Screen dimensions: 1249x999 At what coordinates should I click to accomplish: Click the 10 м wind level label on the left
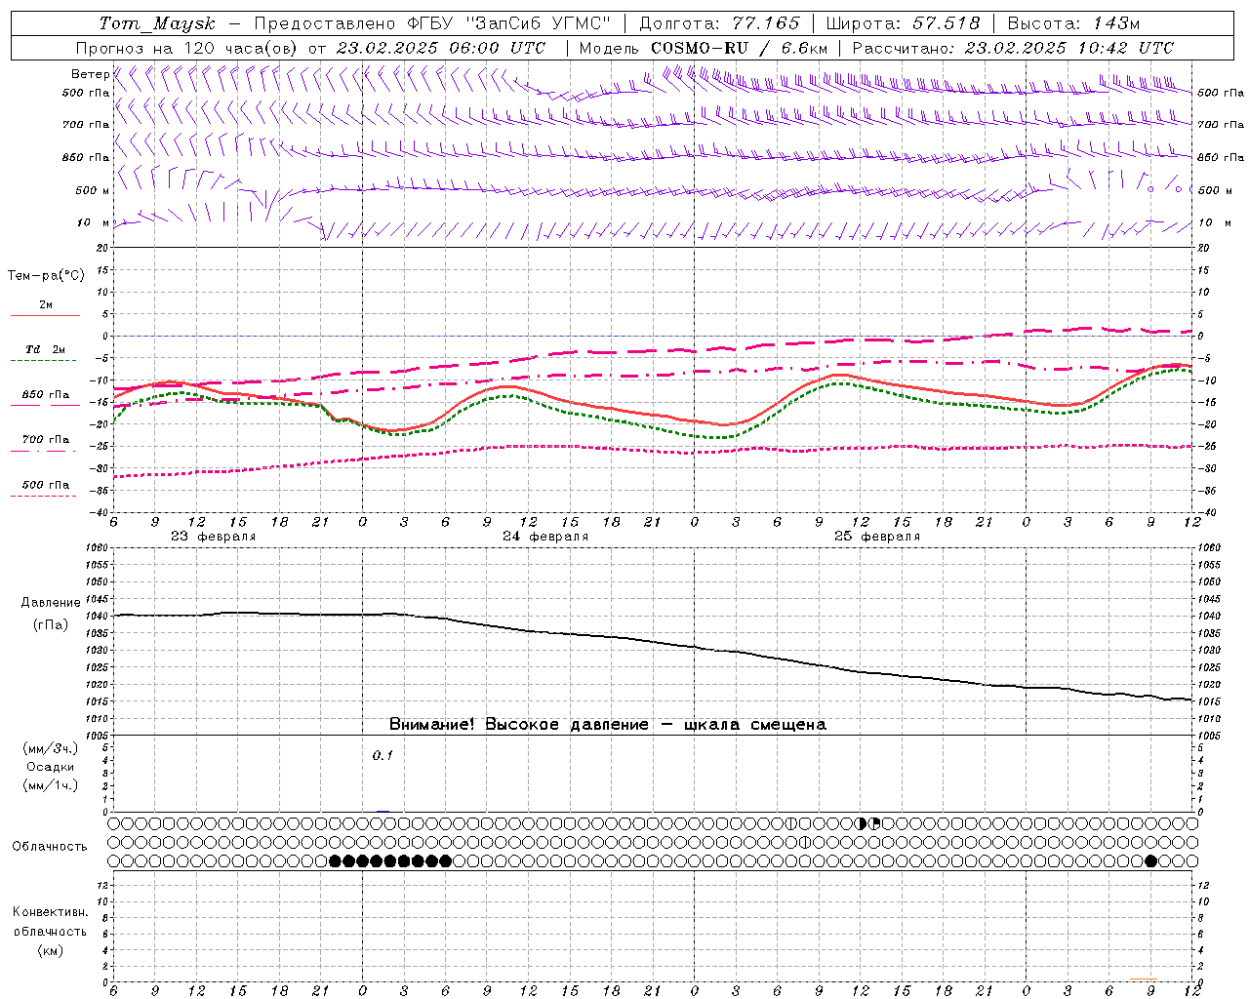click(x=93, y=222)
